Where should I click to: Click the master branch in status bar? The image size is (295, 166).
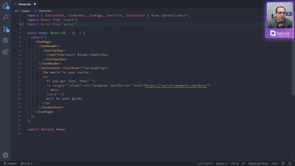pyautogui.click(x=10, y=163)
